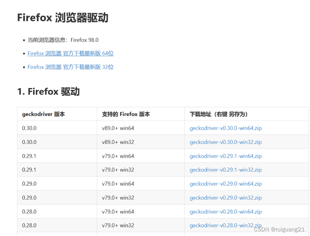Click the 0.30.0 version cell for win64

29,128
